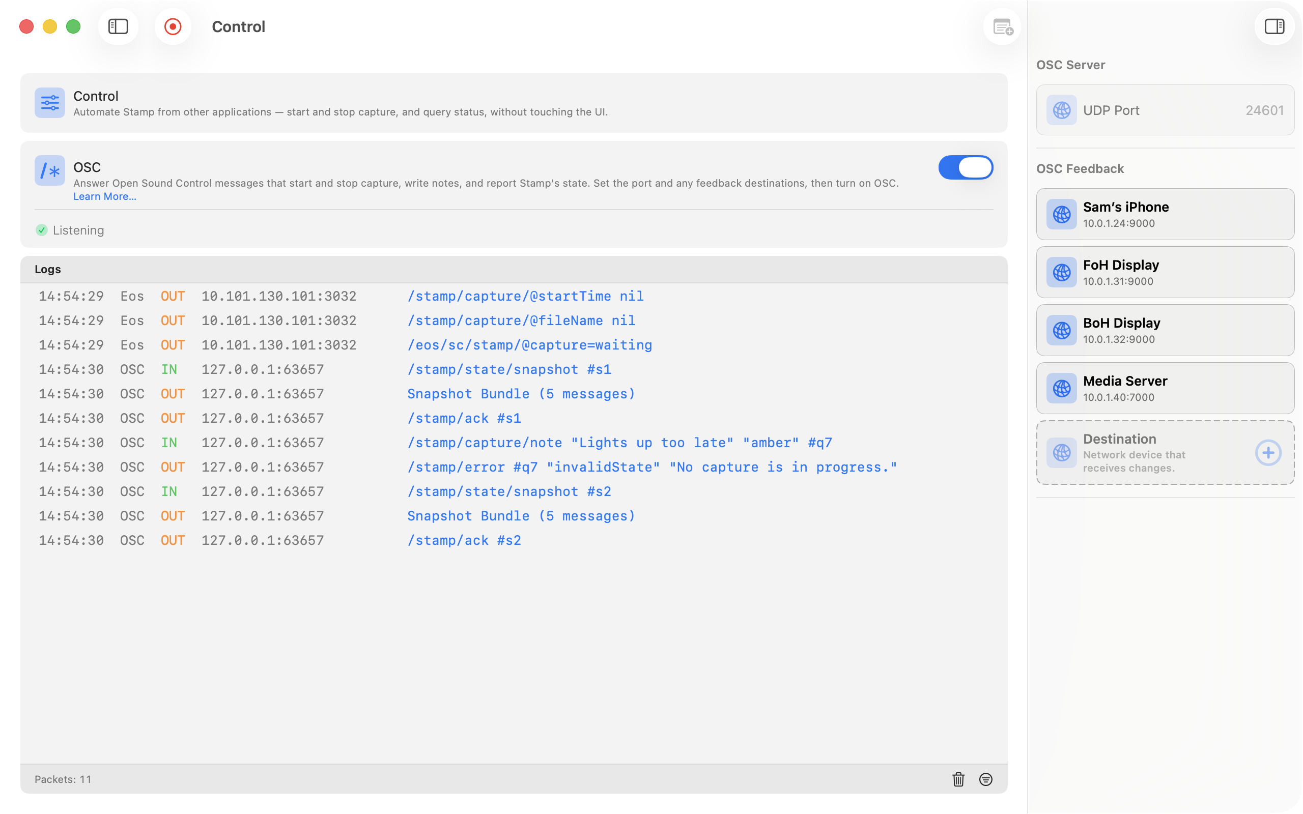Select the BoH Display destination

pyautogui.click(x=1165, y=330)
